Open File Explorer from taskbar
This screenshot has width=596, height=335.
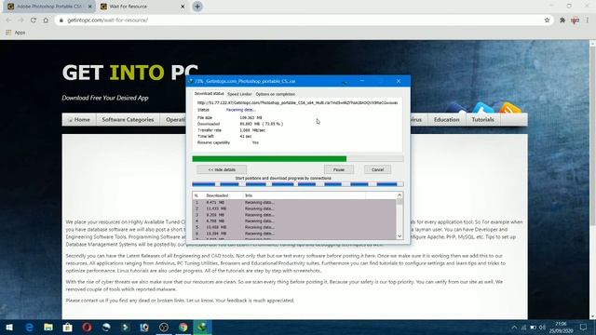[x=48, y=327]
